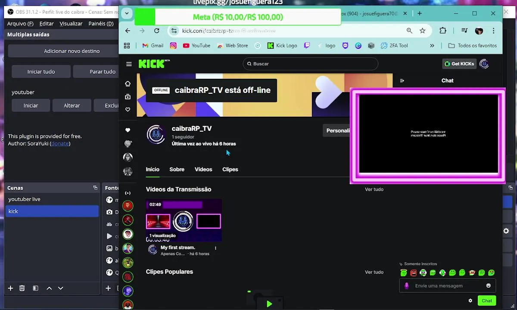Select the kick scene in OBS
Viewport: 517px width, 310px height.
coord(52,211)
